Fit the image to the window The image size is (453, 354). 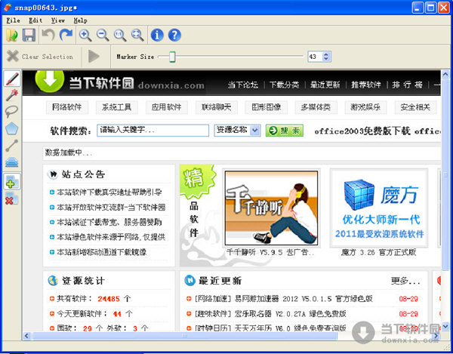point(137,35)
